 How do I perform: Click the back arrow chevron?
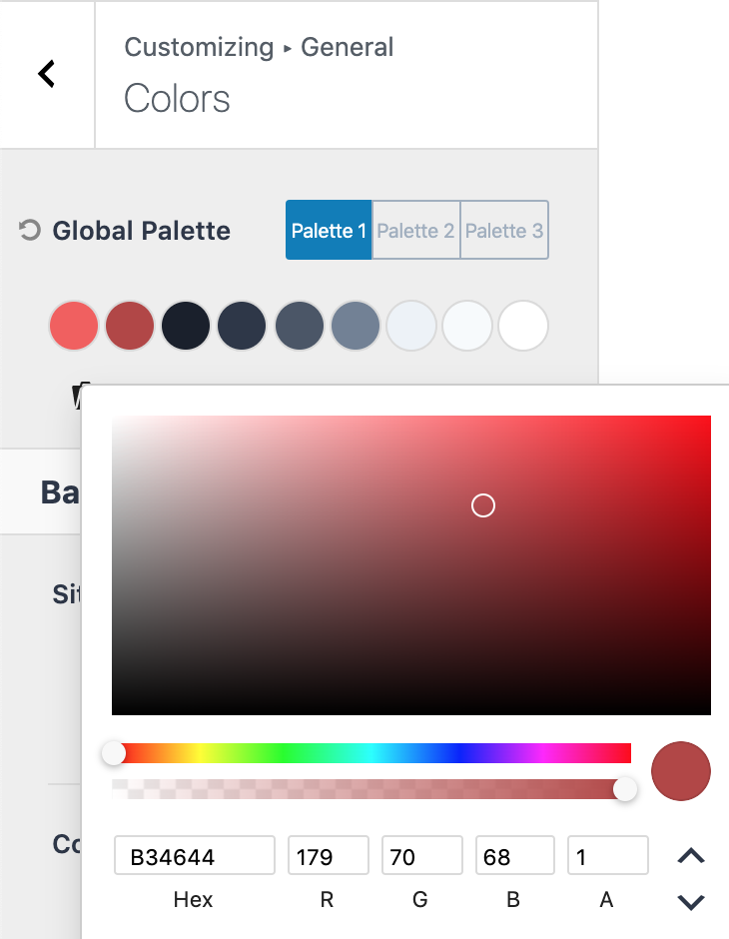[46, 73]
